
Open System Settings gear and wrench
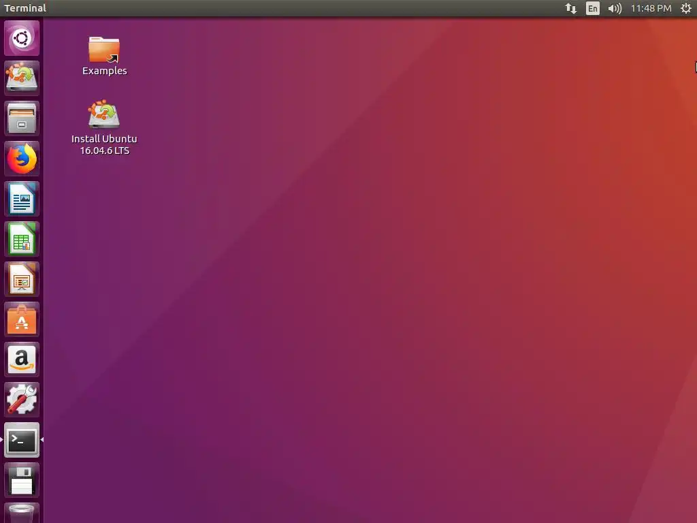22,400
